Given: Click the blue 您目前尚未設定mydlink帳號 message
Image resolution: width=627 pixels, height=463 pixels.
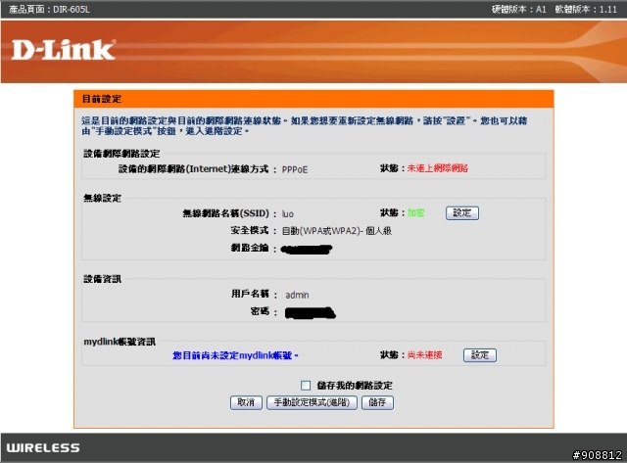Looking at the screenshot, I should [x=235, y=355].
